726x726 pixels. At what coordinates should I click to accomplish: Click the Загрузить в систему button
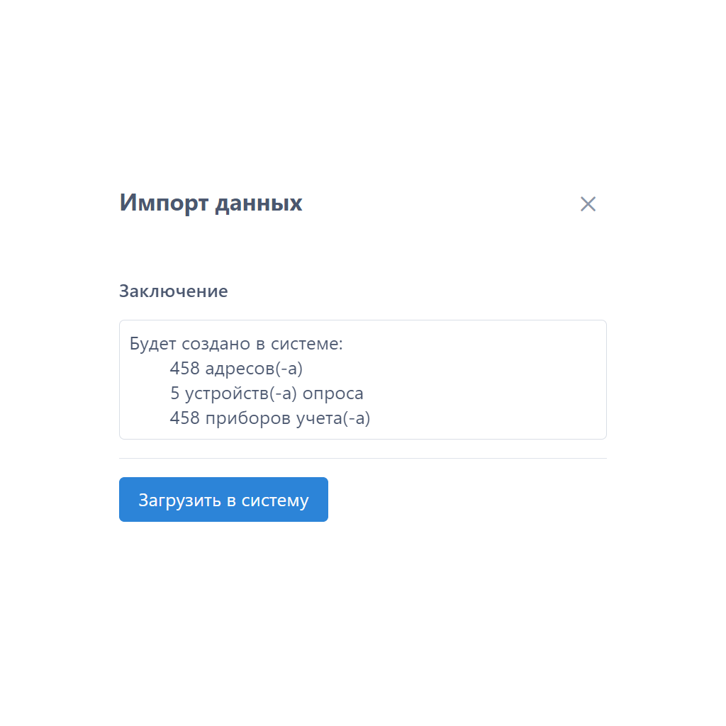tap(223, 500)
